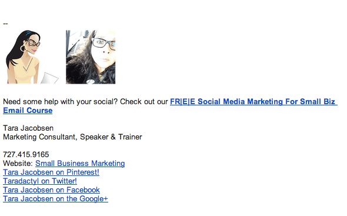Click the "Marketing Consultant" words in the title line

40,137
